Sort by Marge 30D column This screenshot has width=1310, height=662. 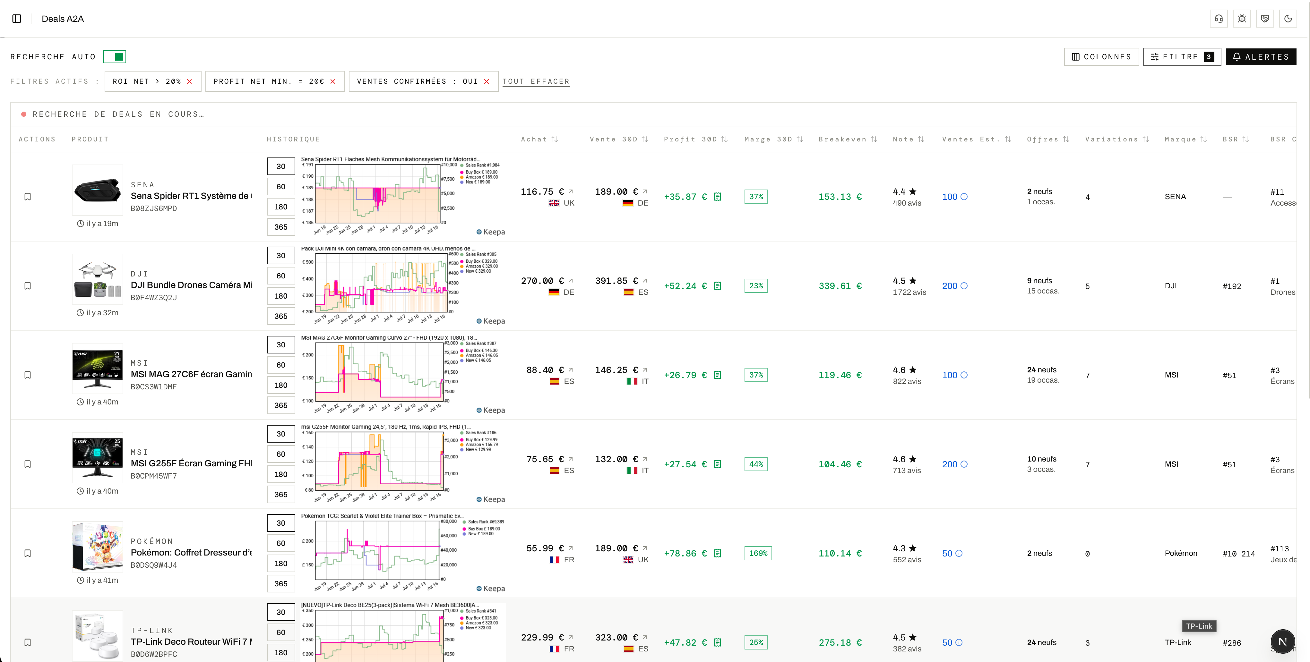[x=773, y=139]
